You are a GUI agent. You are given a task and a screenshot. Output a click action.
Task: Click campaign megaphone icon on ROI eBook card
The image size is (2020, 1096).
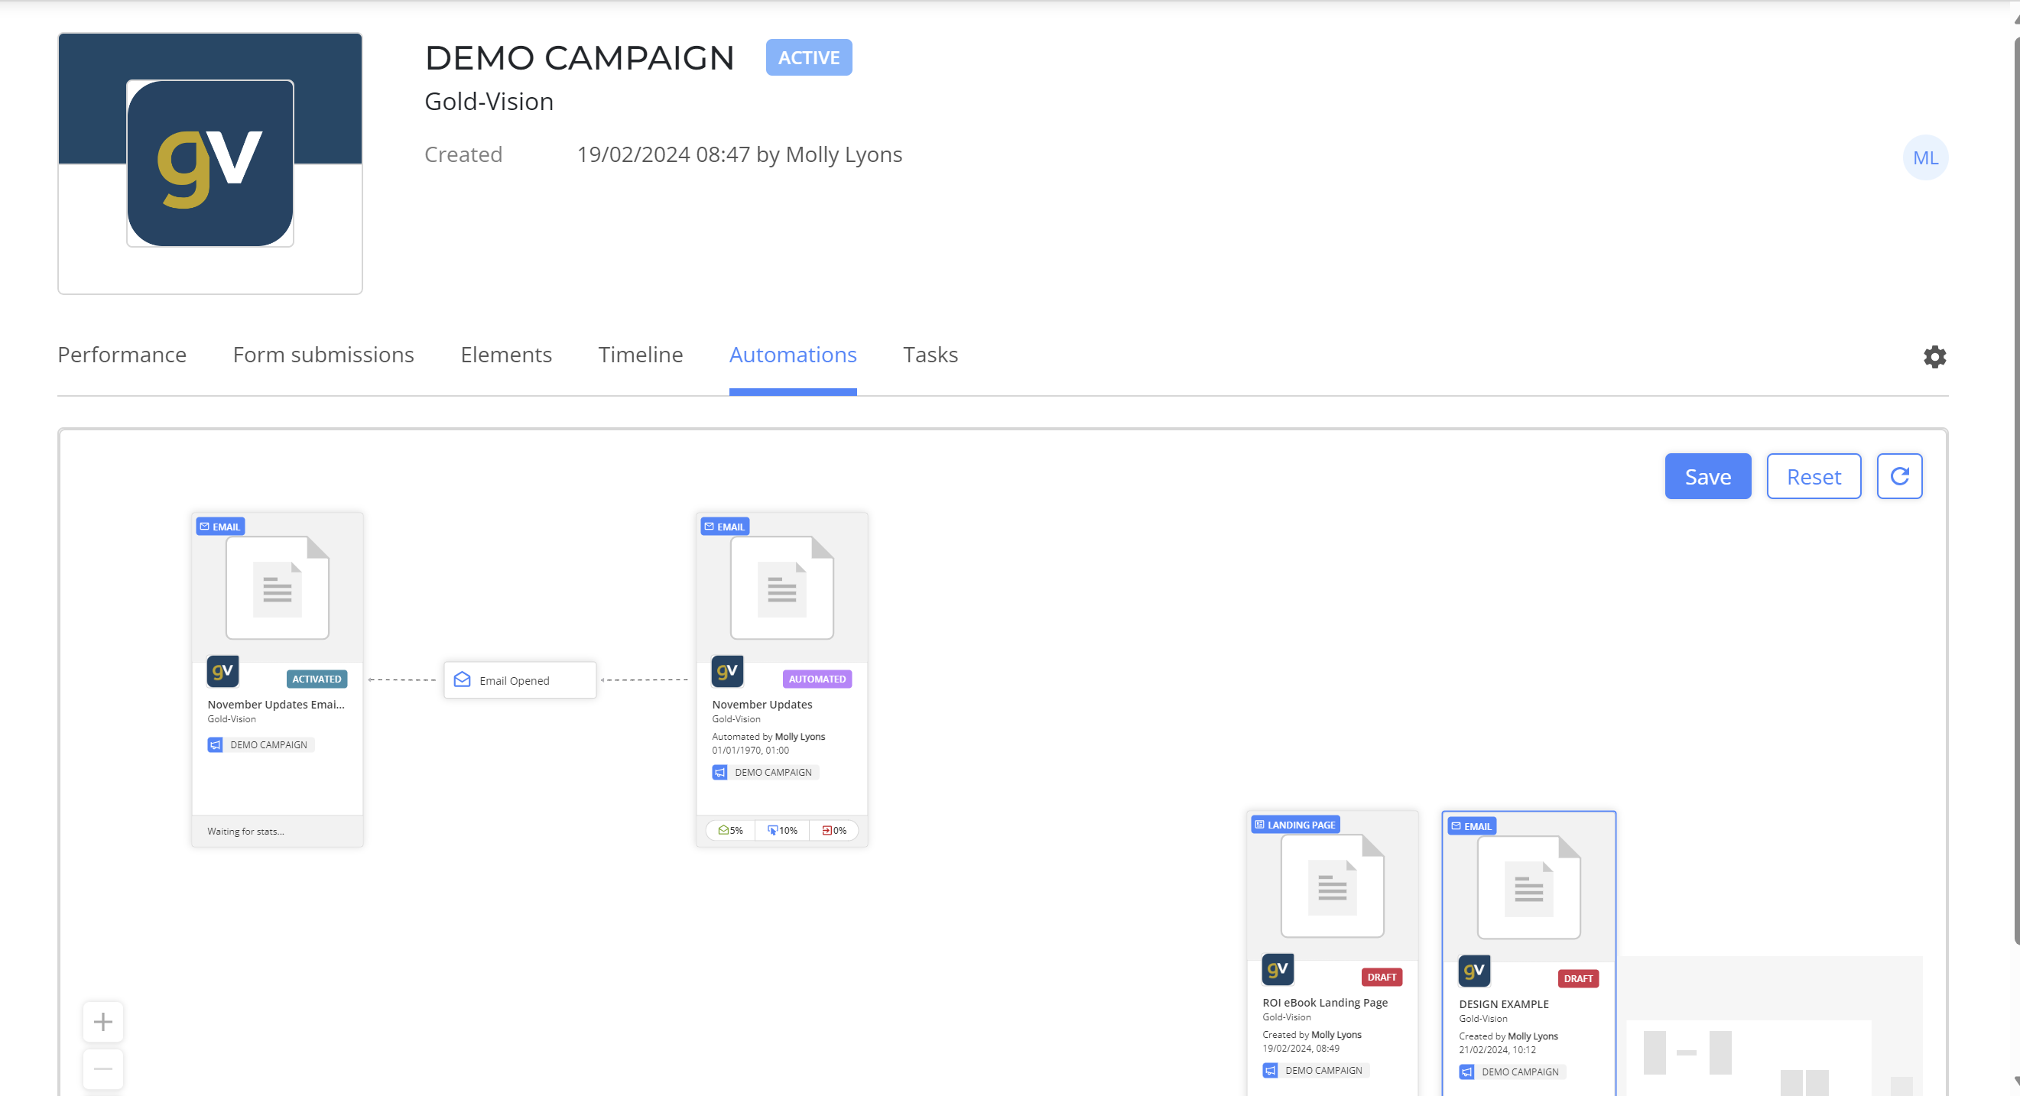pos(1271,1070)
